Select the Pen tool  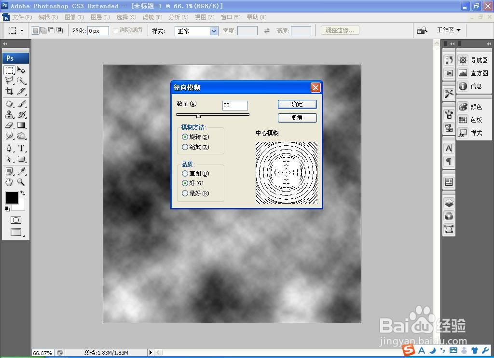[x=10, y=148]
